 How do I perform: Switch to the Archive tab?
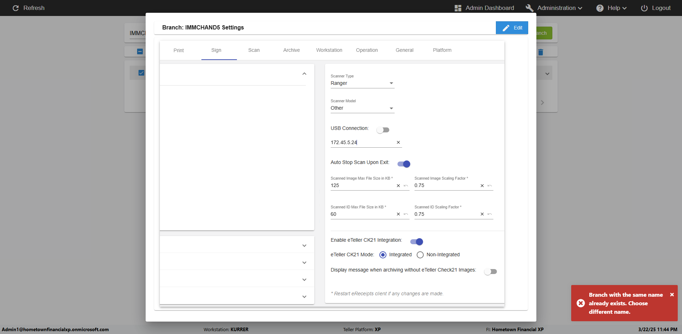291,50
